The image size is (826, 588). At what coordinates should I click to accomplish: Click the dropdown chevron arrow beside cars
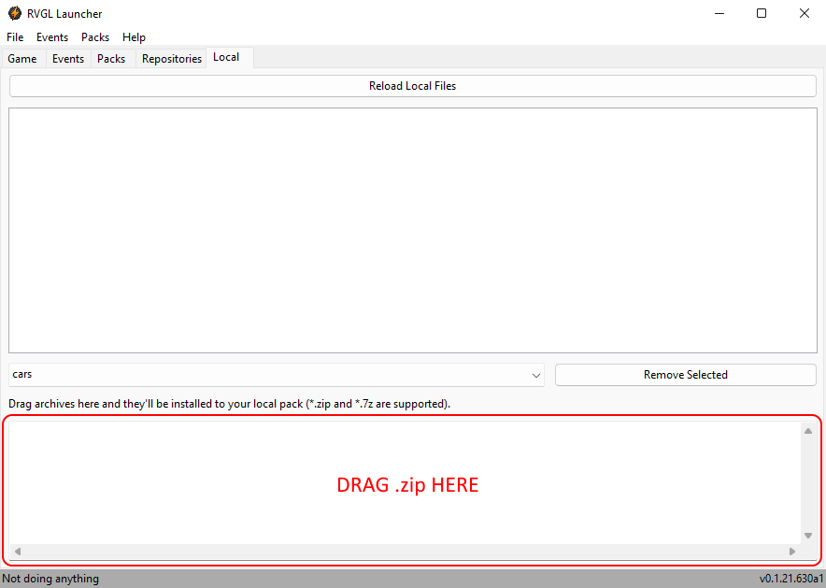[535, 375]
